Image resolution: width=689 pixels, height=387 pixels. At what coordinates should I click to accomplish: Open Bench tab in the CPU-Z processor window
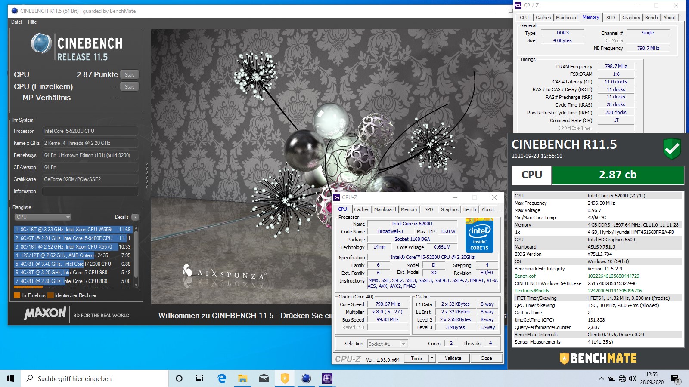pos(469,209)
